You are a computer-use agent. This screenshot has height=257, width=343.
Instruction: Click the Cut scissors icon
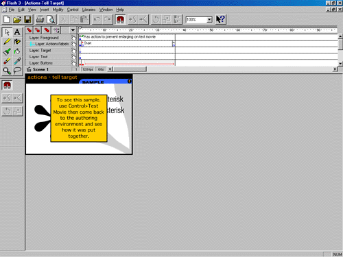click(x=63, y=19)
